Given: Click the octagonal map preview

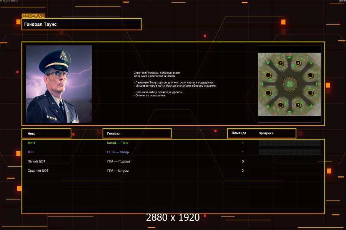Looking at the screenshot, I should click(289, 84).
